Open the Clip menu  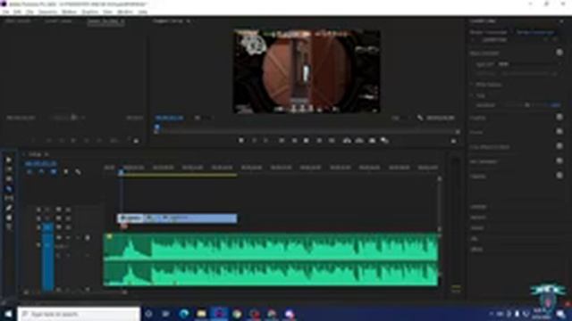pyautogui.click(x=29, y=12)
